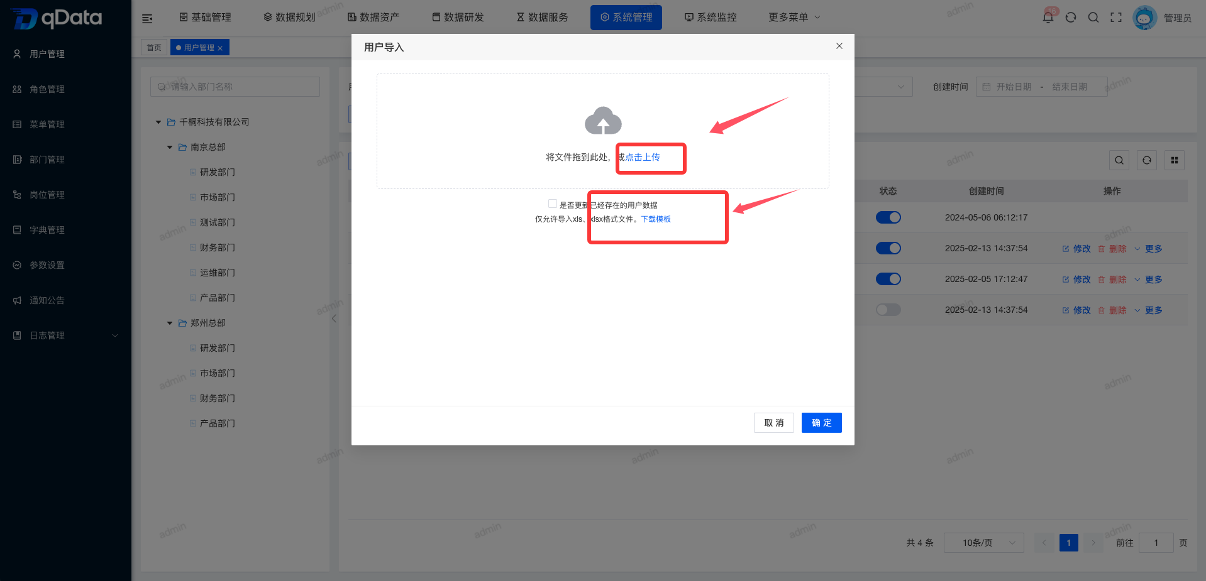Open the search icon in top bar
The height and width of the screenshot is (581, 1206).
(x=1093, y=18)
